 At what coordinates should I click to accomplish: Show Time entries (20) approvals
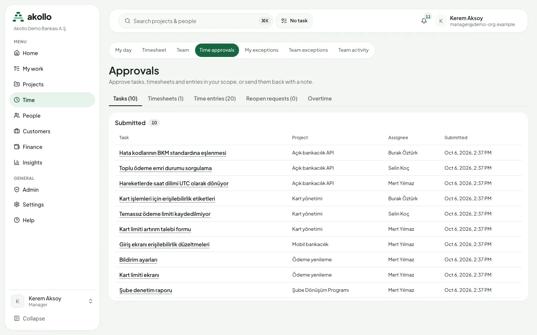215,99
